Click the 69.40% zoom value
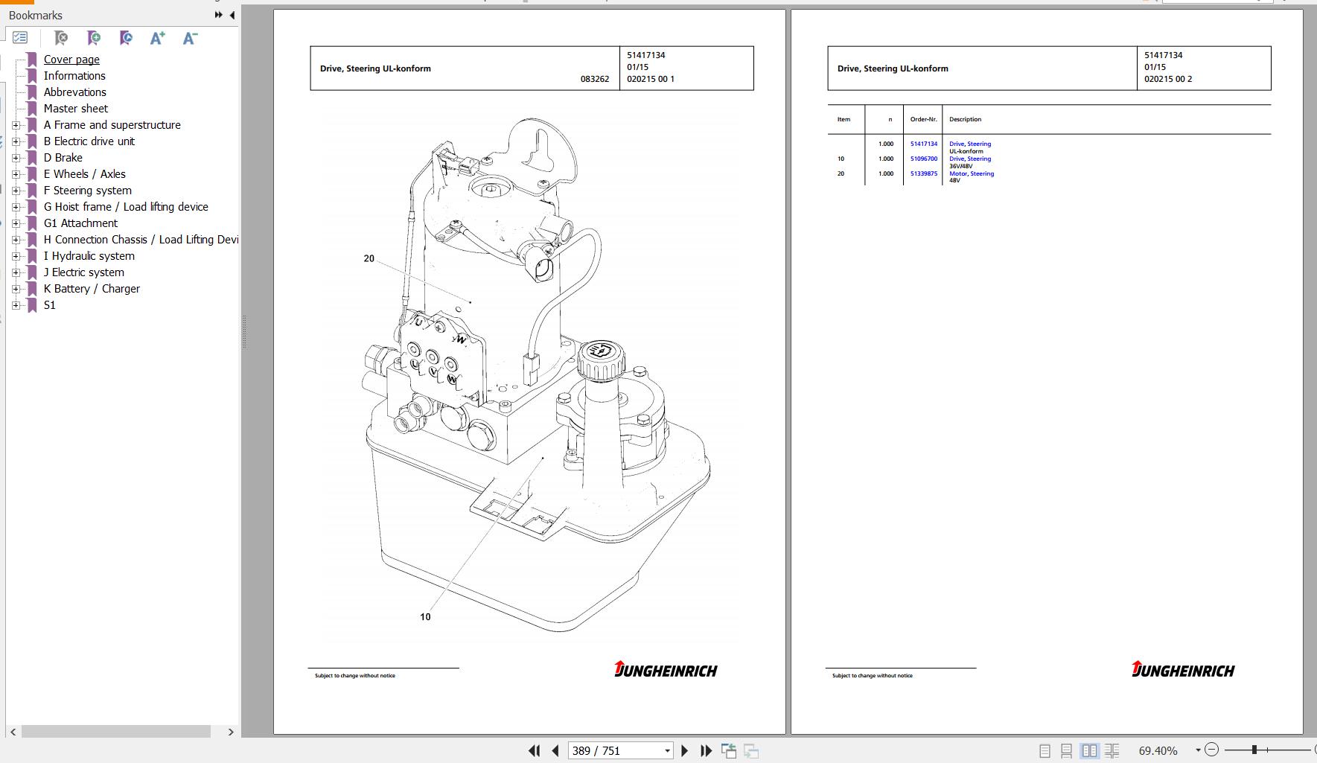 click(1158, 750)
